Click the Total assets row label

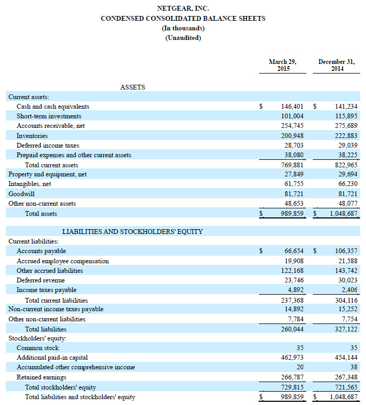click(x=41, y=214)
